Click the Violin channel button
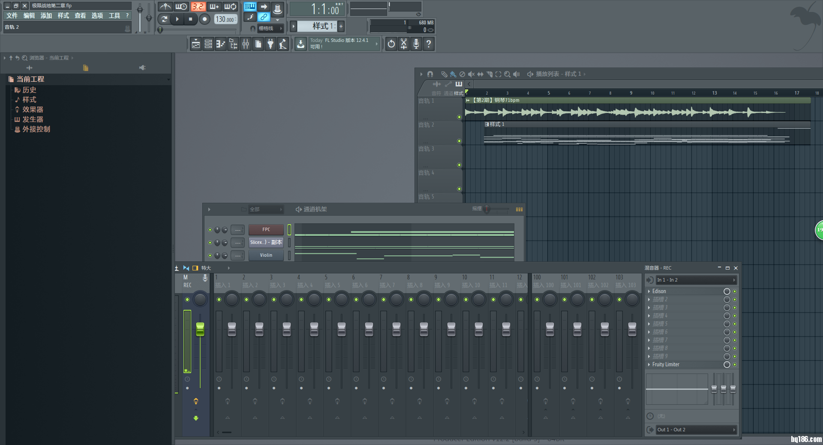 (266, 255)
